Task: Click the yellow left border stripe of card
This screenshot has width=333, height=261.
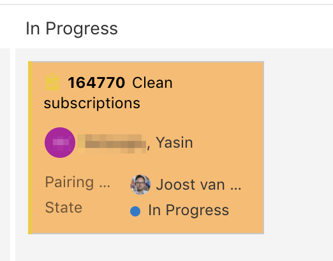Action: pyautogui.click(x=30, y=148)
